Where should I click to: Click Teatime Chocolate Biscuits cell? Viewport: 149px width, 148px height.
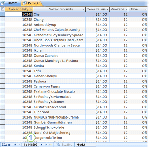click(59, 91)
